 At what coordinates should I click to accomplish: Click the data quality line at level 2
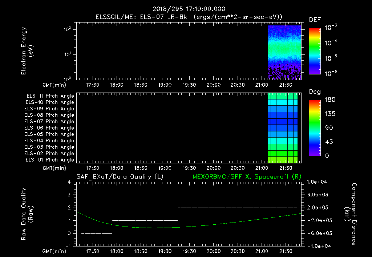pos(238,208)
